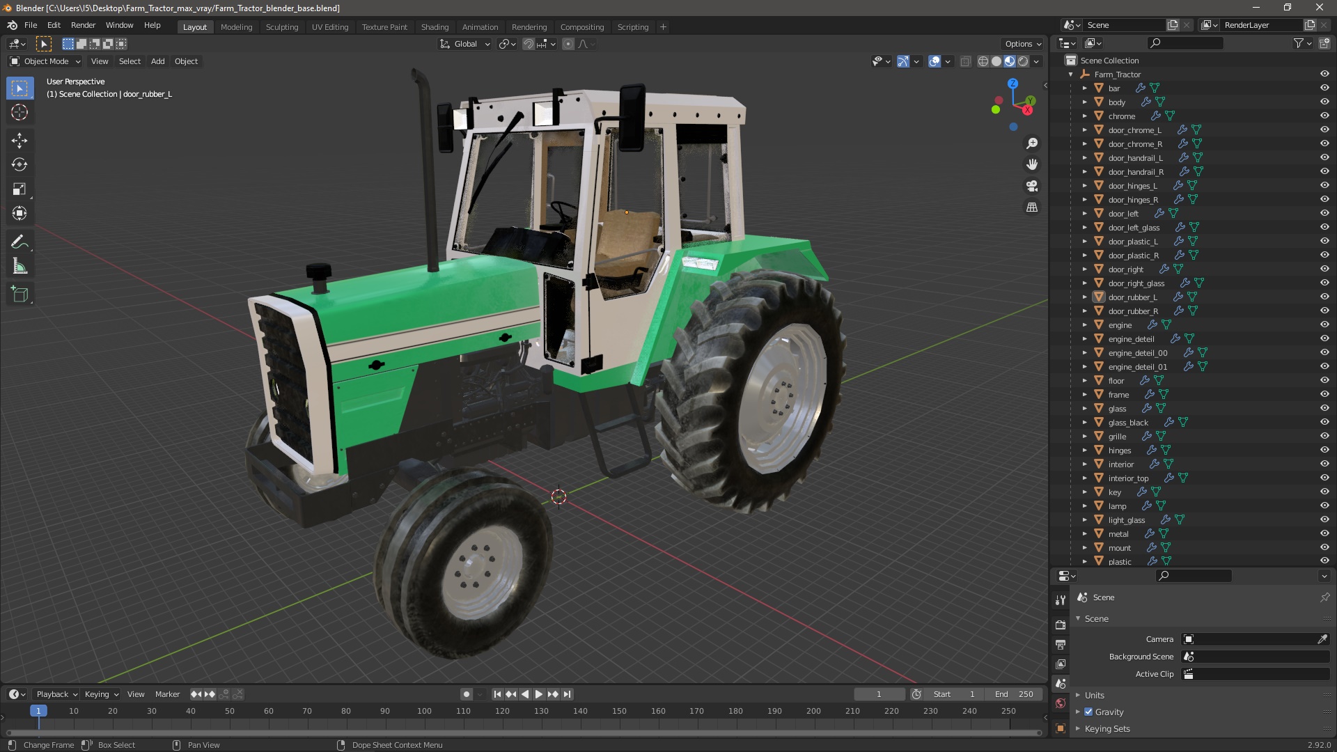Select the Scale tool
Image resolution: width=1337 pixels, height=752 pixels.
click(19, 189)
